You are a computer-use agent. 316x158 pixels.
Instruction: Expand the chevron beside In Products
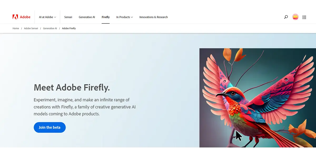132,17
